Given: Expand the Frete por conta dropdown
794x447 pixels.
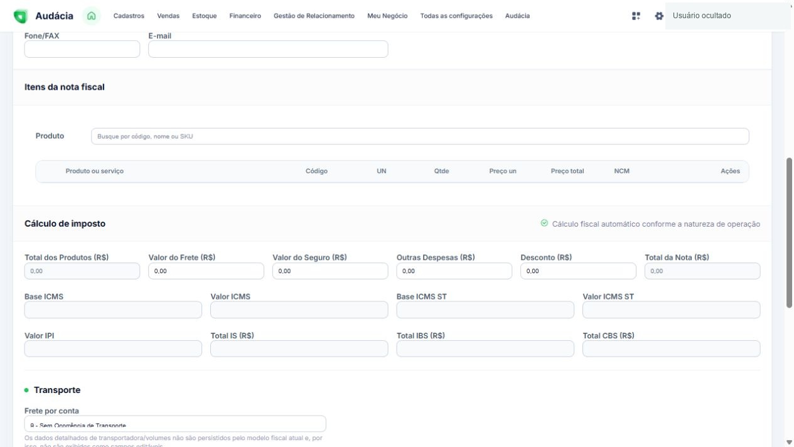Looking at the screenshot, I should pos(175,424).
